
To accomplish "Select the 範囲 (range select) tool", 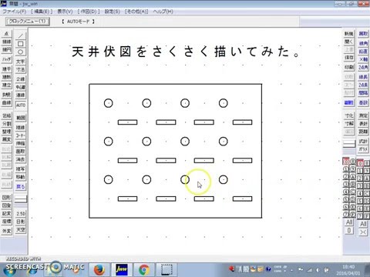I will [21, 118].
